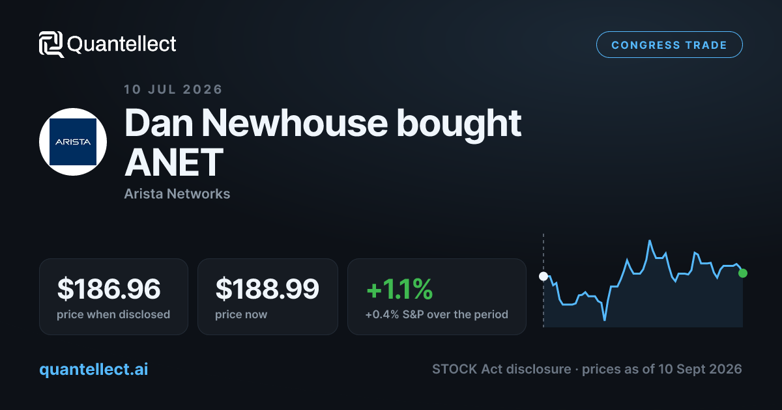The image size is (782, 410).
Task: Click the price when disclosed label
Action: (x=113, y=314)
